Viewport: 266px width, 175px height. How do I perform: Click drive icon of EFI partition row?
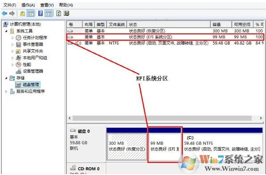[70, 37]
